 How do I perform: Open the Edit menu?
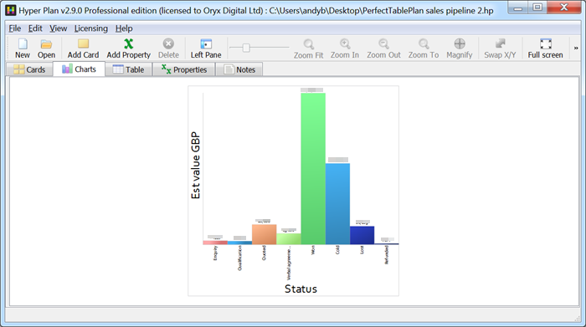coord(35,28)
